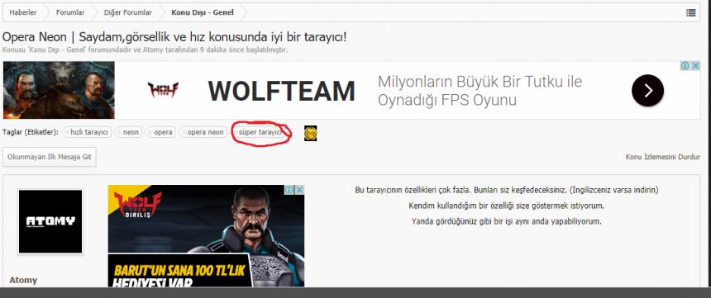Navigate to Diğer Forumlar breadcrumb
Viewport: 711px width, 298px height.
coord(128,12)
